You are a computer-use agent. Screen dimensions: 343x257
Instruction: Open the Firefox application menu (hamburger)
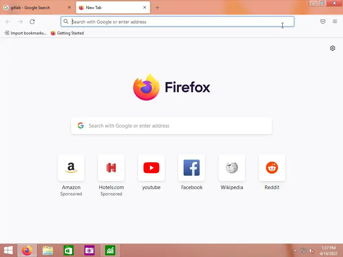pos(335,21)
